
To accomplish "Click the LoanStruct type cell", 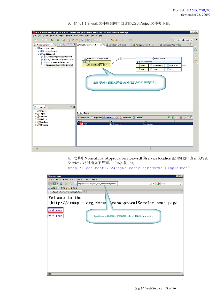I will click(173, 65).
